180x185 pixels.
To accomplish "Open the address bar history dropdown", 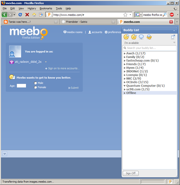I will (x=130, y=15).
